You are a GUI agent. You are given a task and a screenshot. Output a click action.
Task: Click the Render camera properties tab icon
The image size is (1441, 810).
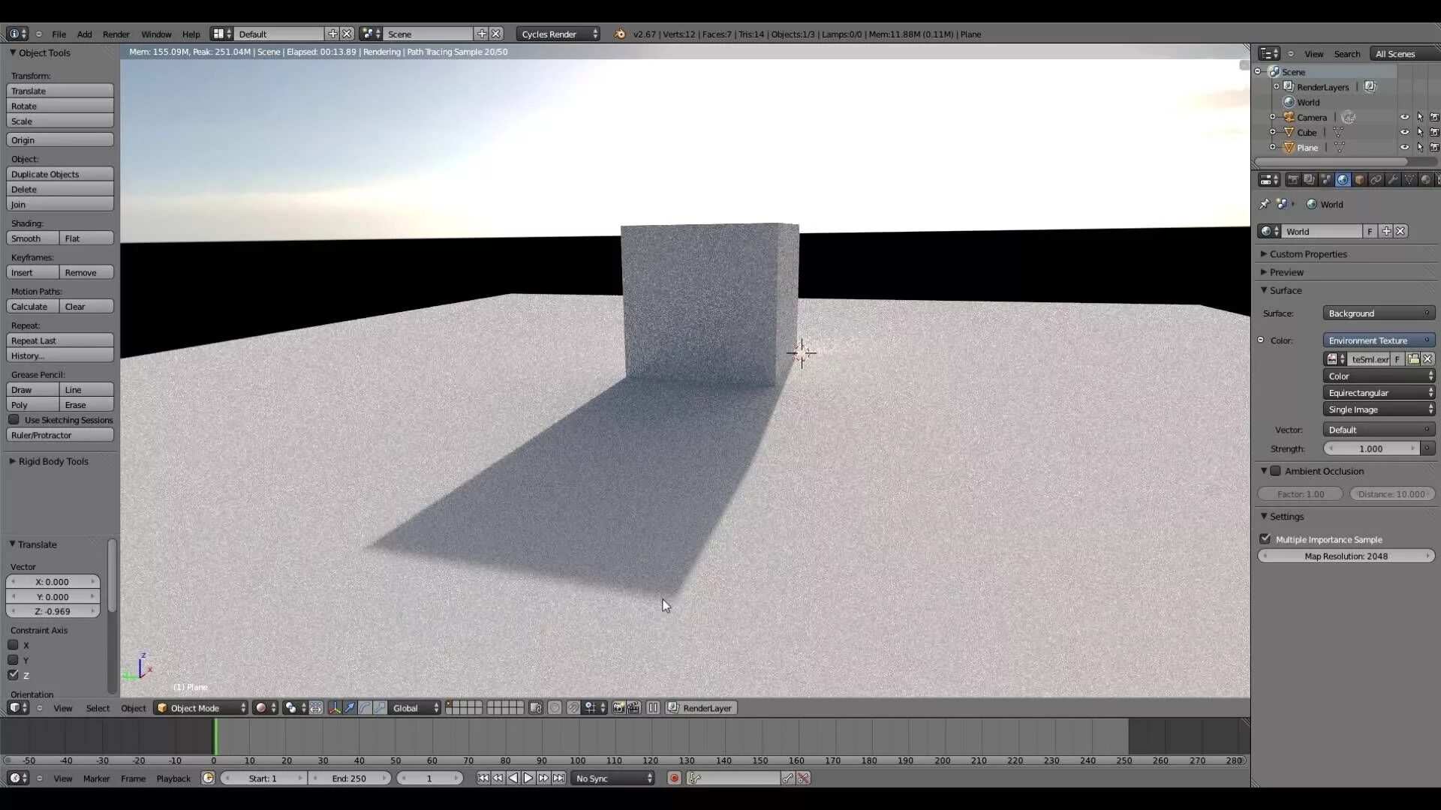[x=1293, y=180]
